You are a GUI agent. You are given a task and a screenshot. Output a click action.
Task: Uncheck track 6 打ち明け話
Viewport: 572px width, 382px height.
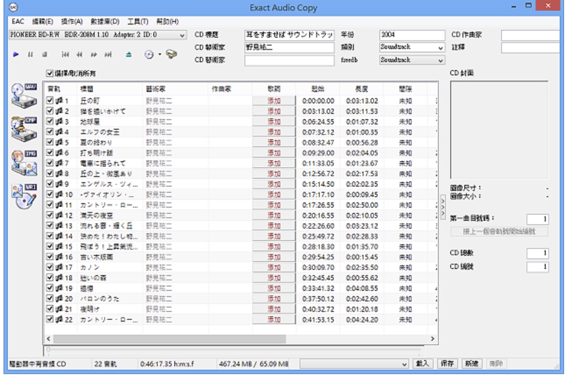point(50,153)
